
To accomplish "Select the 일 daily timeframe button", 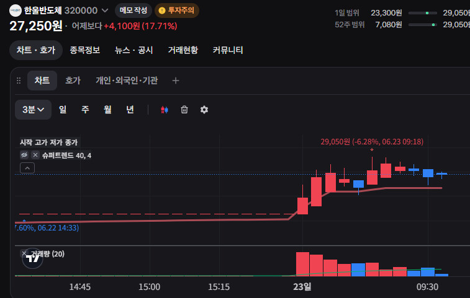I will tap(63, 110).
